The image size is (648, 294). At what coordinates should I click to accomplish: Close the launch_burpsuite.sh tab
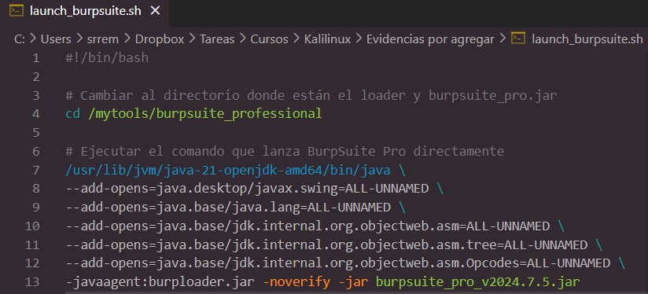[x=155, y=11]
